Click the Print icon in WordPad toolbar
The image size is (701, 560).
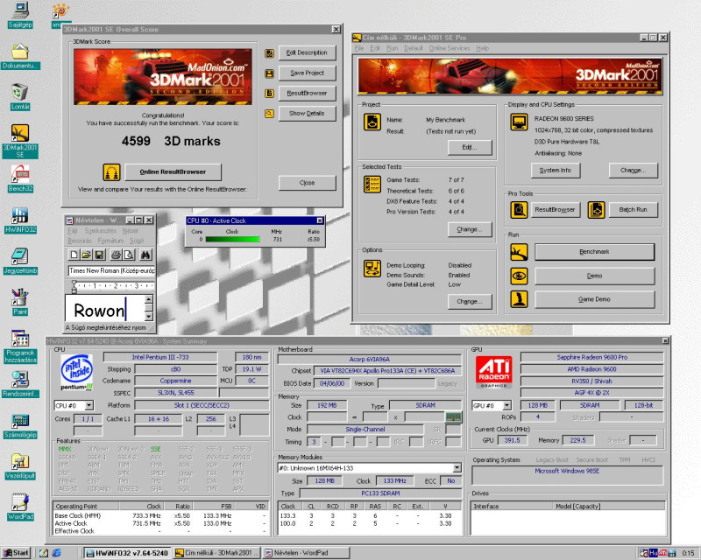pos(116,255)
